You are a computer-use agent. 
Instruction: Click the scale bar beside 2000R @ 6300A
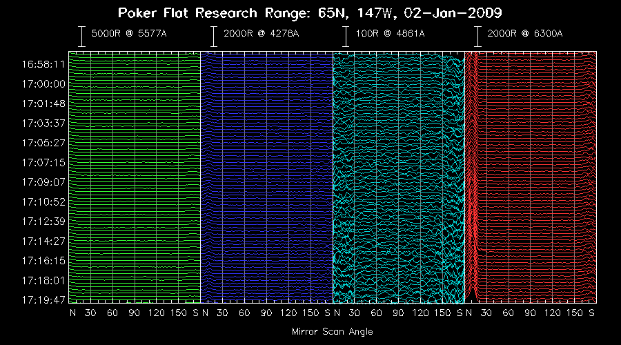478,37
